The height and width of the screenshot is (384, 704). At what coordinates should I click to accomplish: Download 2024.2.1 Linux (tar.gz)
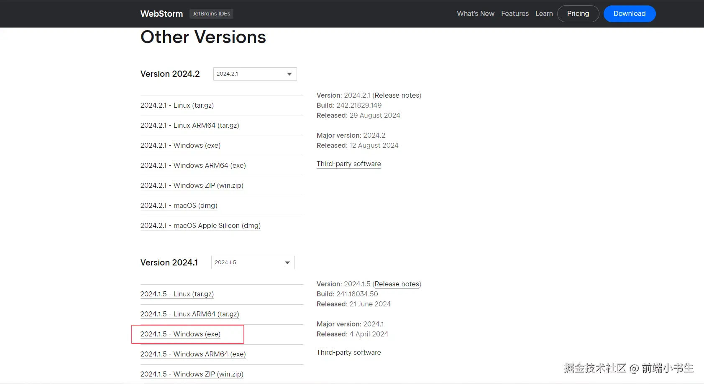tap(177, 106)
